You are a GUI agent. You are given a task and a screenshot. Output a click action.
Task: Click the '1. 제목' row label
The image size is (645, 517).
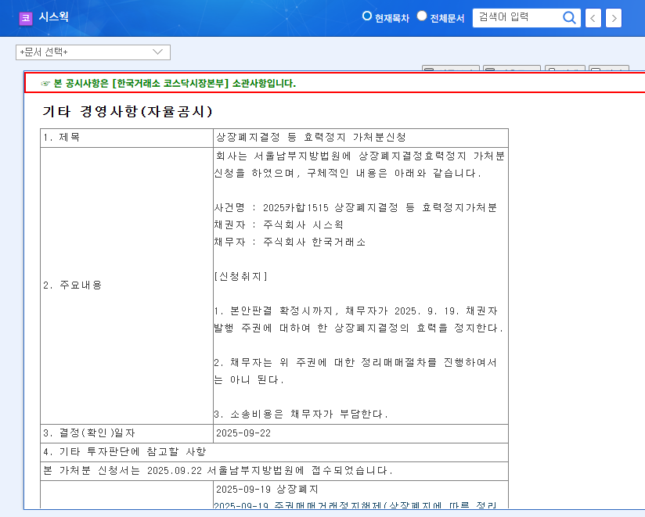(x=62, y=137)
